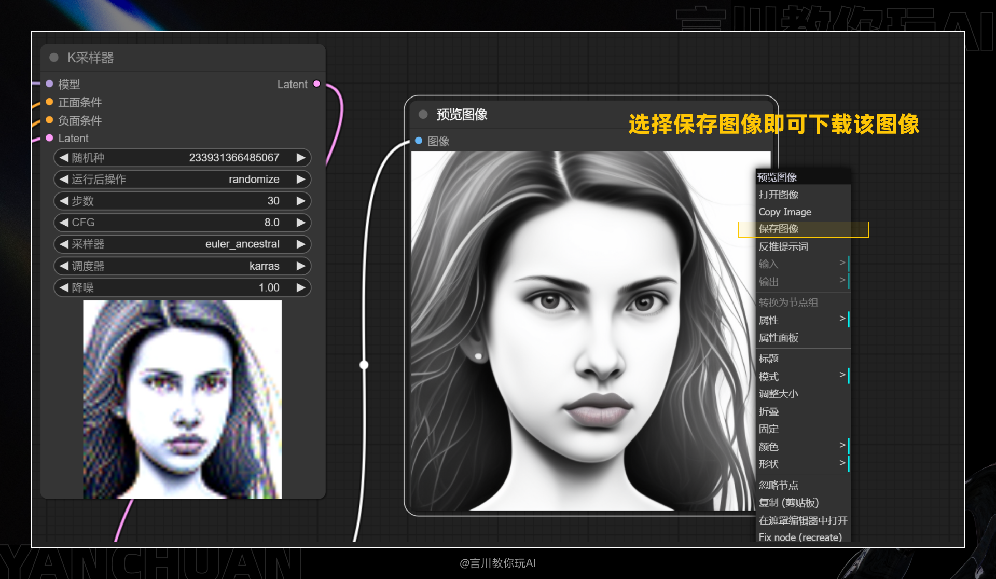Choose 打开图像 from the context menu
This screenshot has width=996, height=579.
point(803,195)
